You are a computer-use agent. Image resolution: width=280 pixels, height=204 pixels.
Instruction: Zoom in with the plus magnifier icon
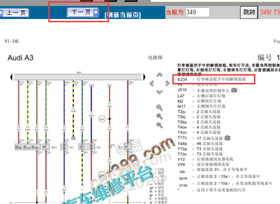click(x=159, y=116)
